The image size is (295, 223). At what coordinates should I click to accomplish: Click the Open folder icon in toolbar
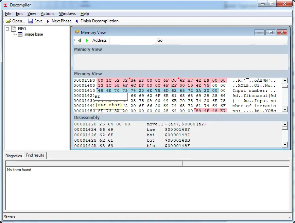pyautogui.click(x=8, y=21)
